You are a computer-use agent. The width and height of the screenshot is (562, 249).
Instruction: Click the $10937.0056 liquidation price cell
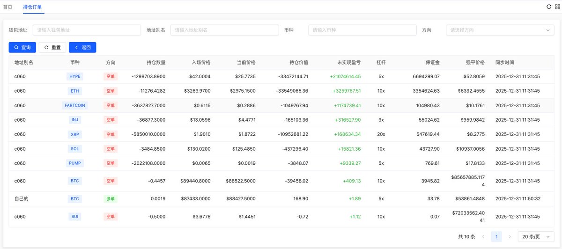click(x=472, y=149)
